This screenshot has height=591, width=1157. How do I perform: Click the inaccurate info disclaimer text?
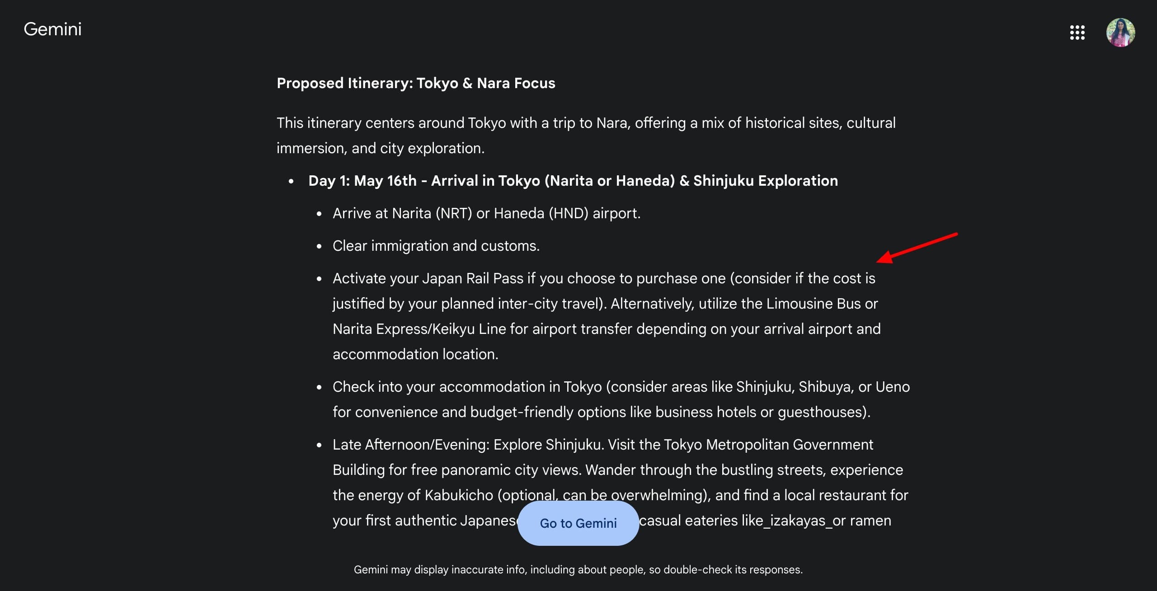(x=578, y=570)
